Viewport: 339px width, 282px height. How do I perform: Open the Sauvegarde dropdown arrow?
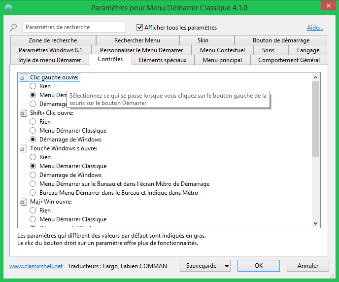pyautogui.click(x=226, y=266)
